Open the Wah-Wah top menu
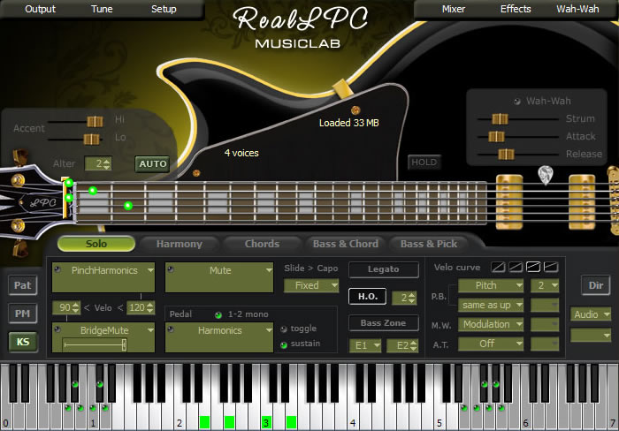Viewport: 619px width, 431px height. point(577,9)
